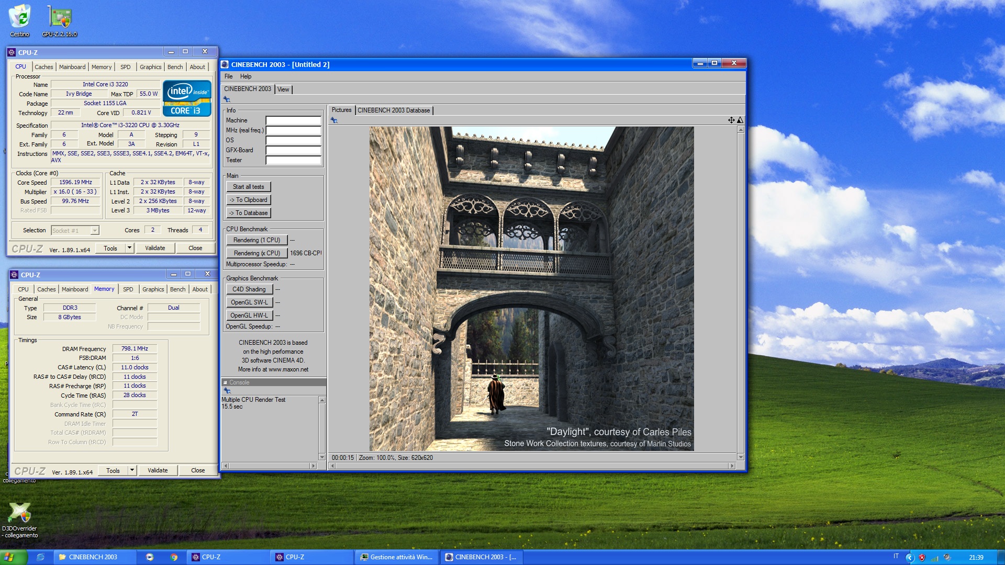The image size is (1005, 565).
Task: Click the pin icon under the CINEBENCH 2003 tab
Action: tap(227, 99)
